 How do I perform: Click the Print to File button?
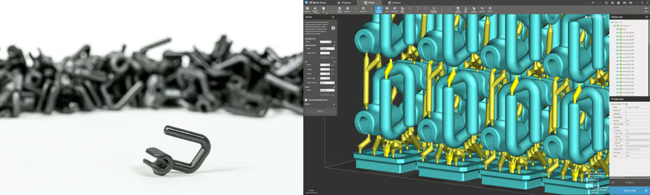(629, 191)
